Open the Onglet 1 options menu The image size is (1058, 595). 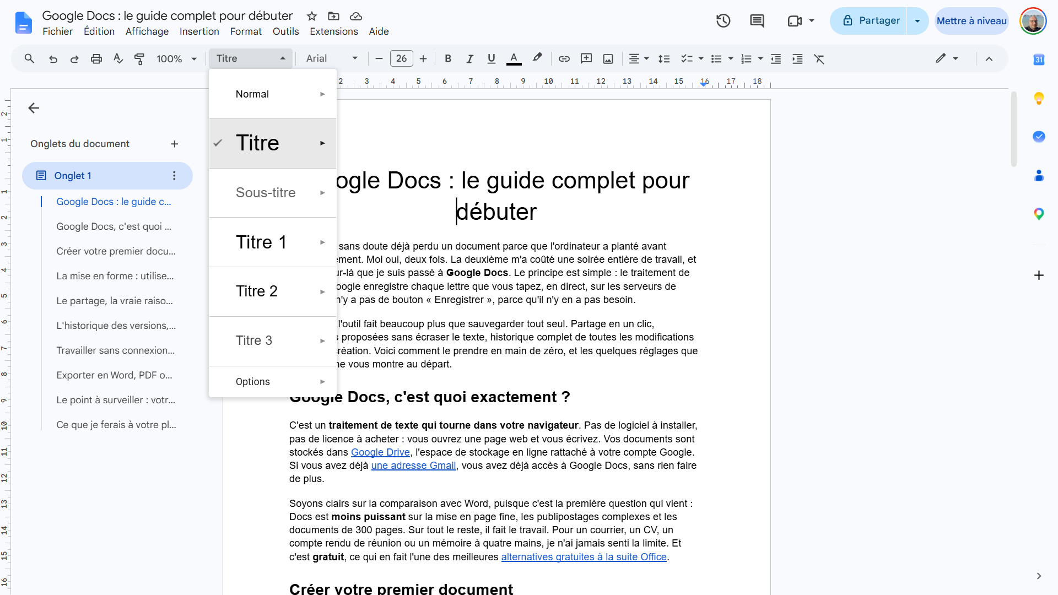pos(174,176)
